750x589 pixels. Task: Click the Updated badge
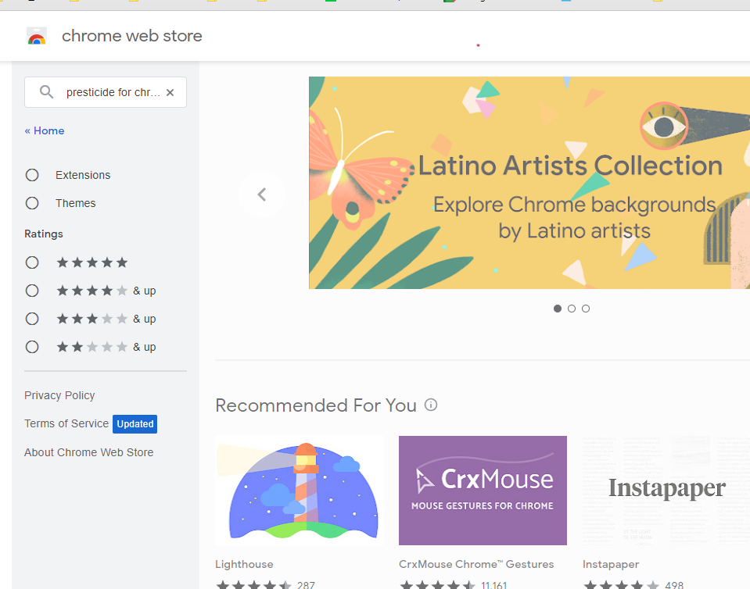(x=135, y=424)
